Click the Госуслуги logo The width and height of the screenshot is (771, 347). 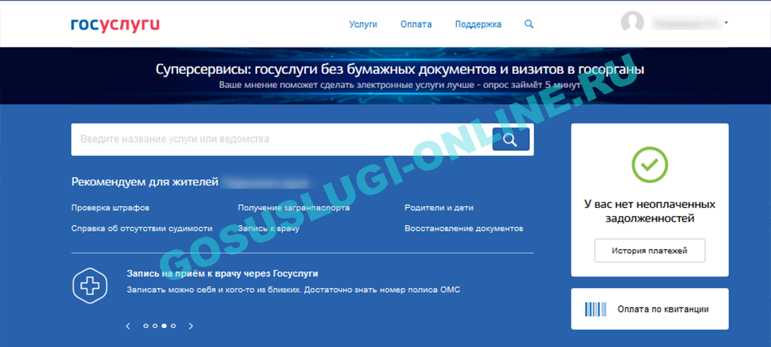click(115, 25)
